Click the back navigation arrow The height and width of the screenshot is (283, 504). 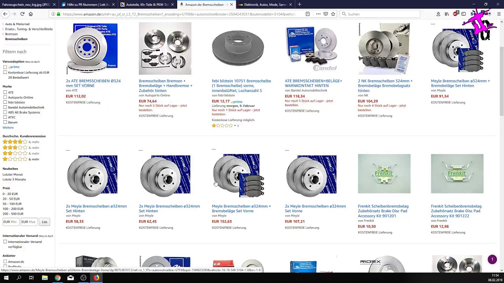point(5,14)
